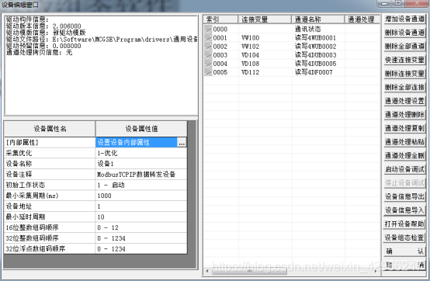Screen dimensions: 430x281
Task: Click the row icon for channel 0001
Action: 208,38
